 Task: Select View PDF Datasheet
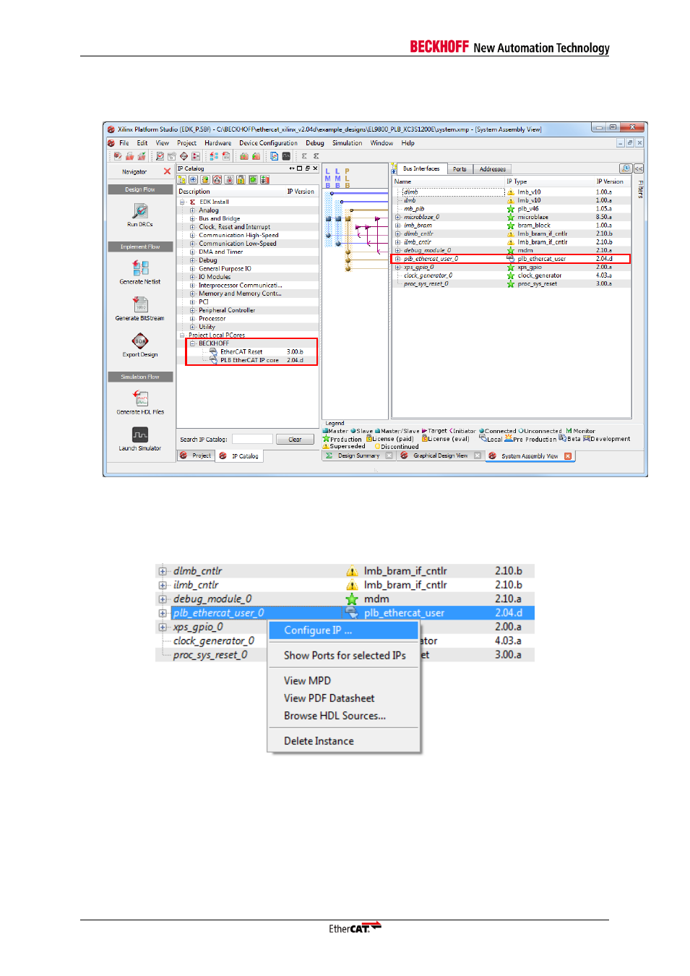point(344,698)
